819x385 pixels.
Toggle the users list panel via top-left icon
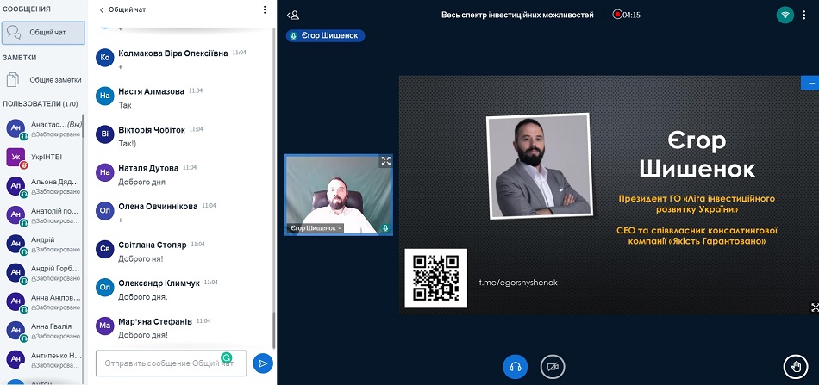coord(293,15)
